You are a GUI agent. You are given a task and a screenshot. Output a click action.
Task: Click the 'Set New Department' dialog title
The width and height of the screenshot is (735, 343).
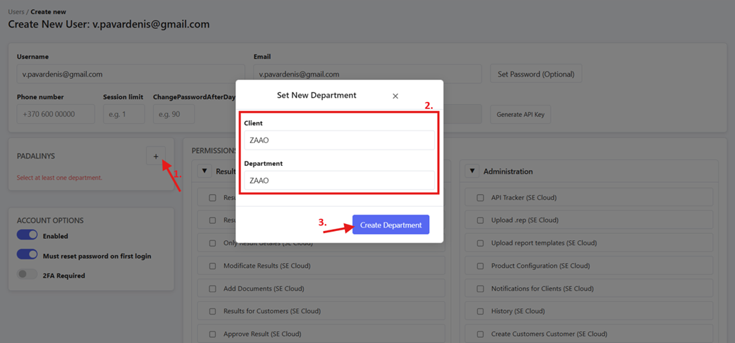click(x=317, y=95)
